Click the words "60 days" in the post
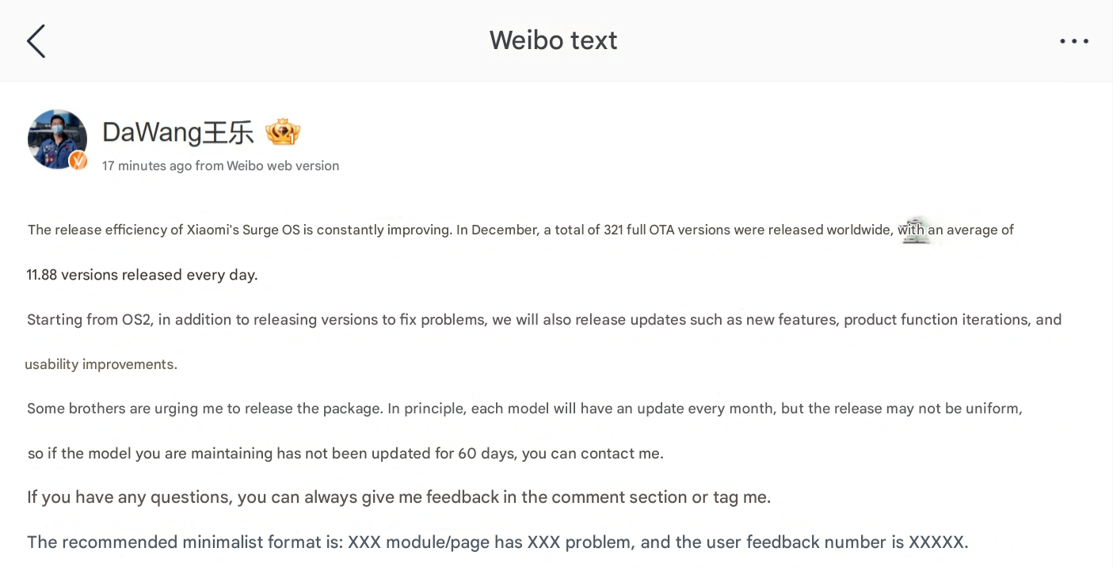Image resolution: width=1113 pixels, height=567 pixels. point(484,454)
